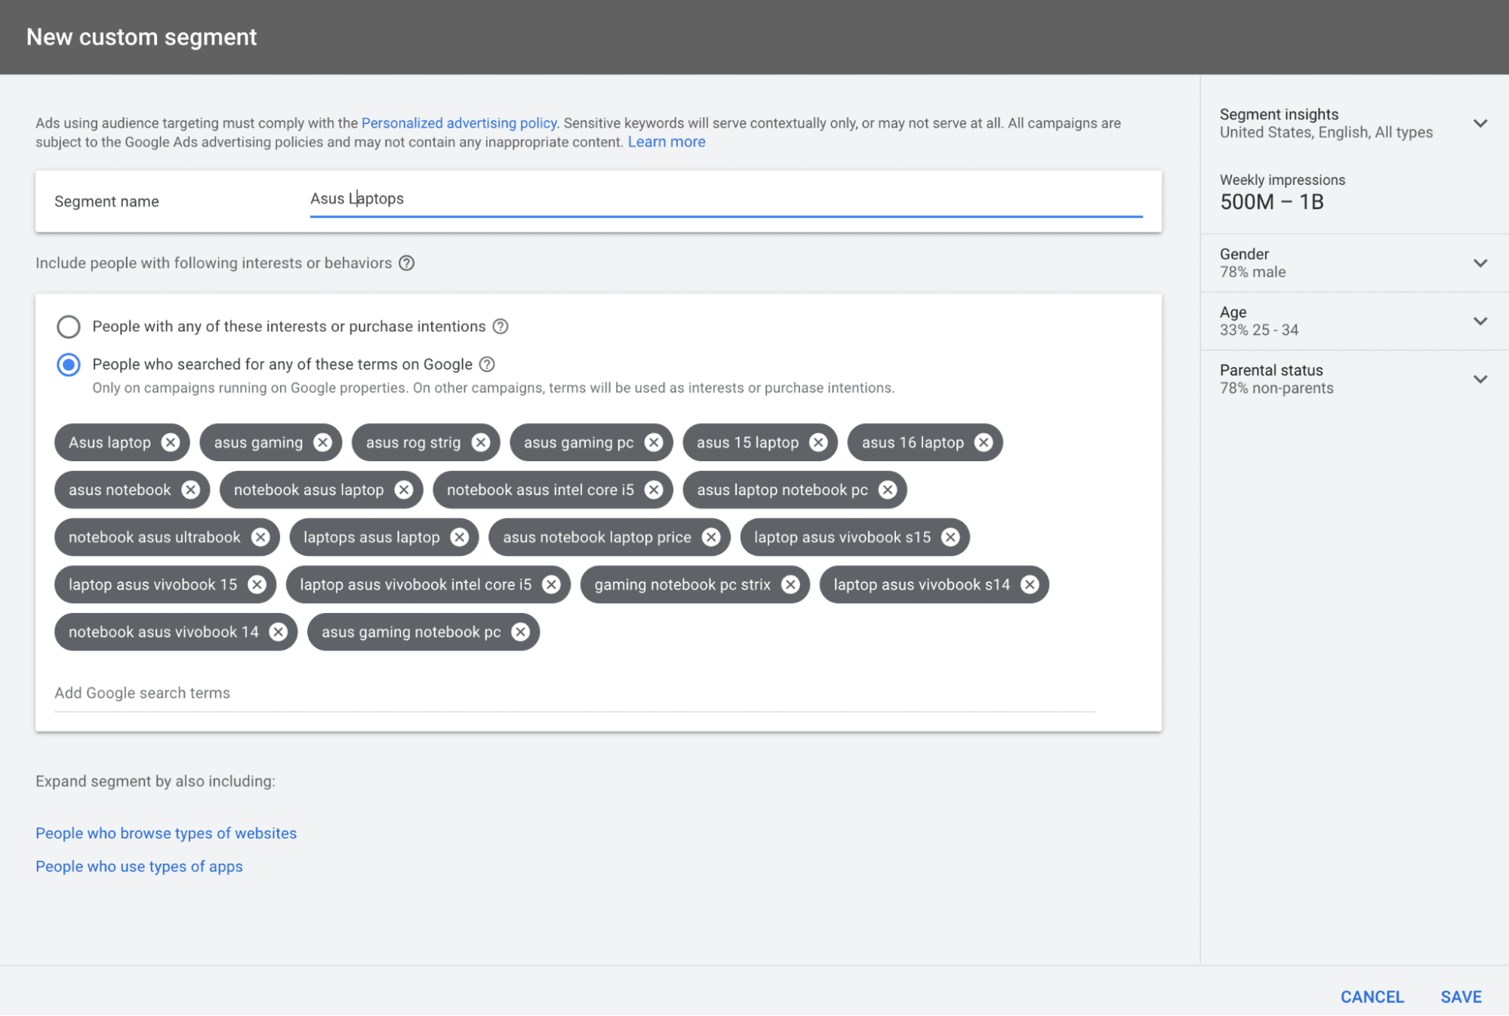
Task: Delete the 'notebook asus laptop' term
Action: click(404, 490)
